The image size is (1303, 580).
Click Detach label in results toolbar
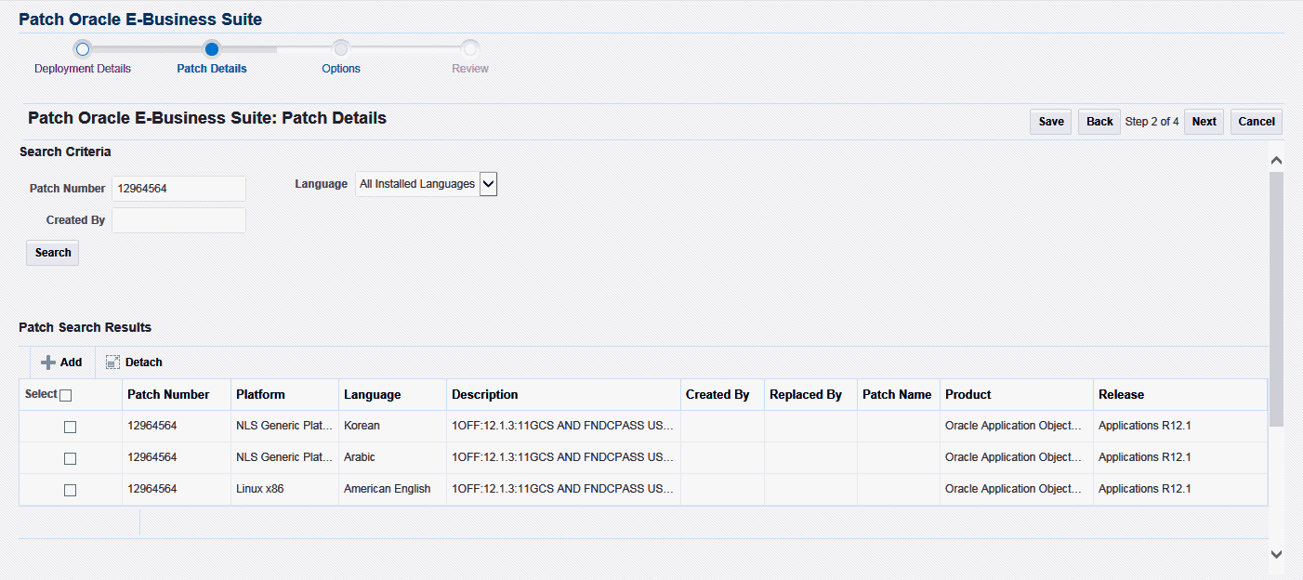click(x=144, y=362)
